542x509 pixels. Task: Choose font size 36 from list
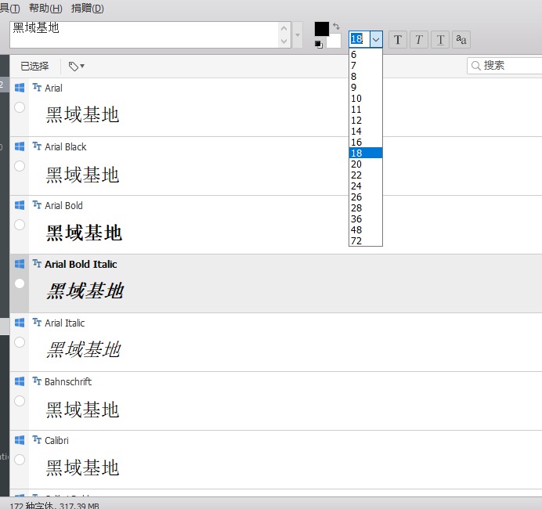point(365,218)
